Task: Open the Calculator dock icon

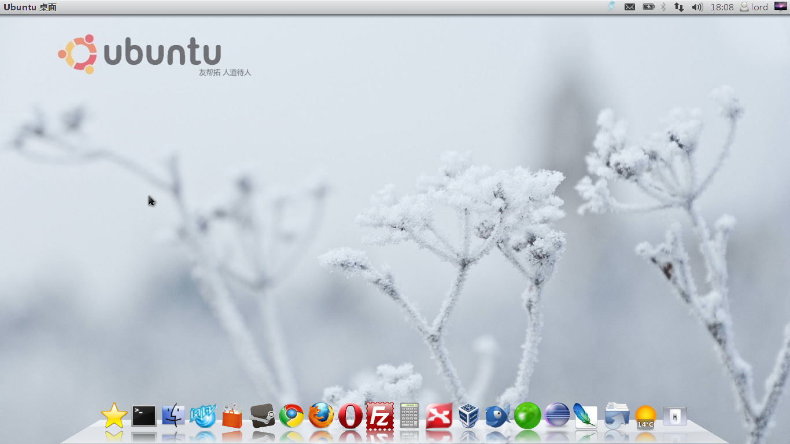Action: coord(409,416)
